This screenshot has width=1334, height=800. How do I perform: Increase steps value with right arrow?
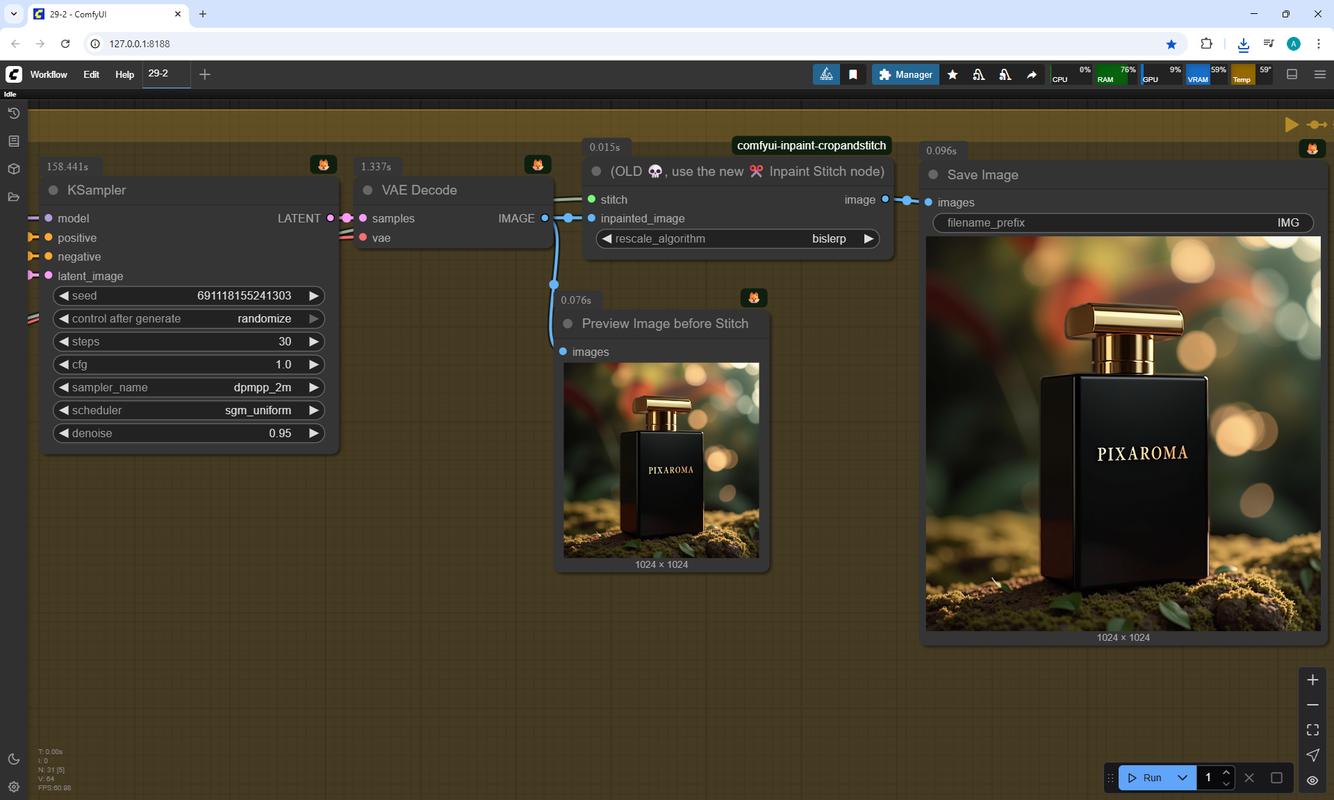[314, 341]
